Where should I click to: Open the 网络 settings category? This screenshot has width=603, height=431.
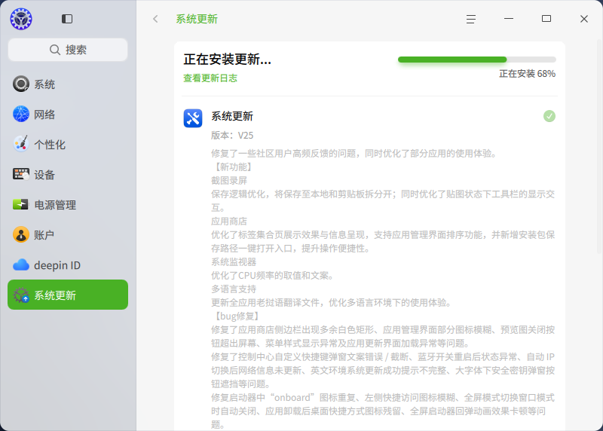tap(68, 115)
